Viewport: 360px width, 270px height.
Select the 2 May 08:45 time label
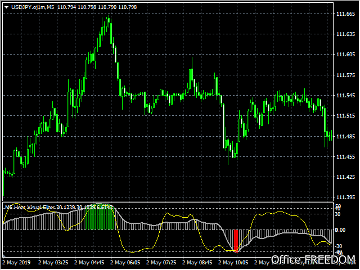click(x=197, y=263)
